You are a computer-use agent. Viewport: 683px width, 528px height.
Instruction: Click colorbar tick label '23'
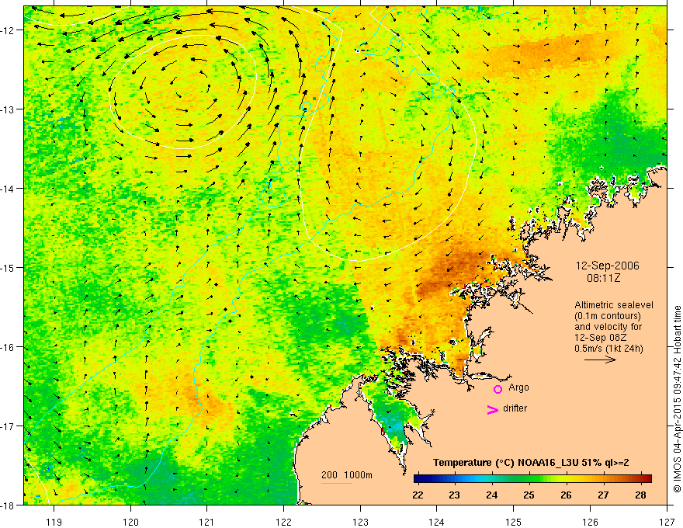tap(455, 495)
